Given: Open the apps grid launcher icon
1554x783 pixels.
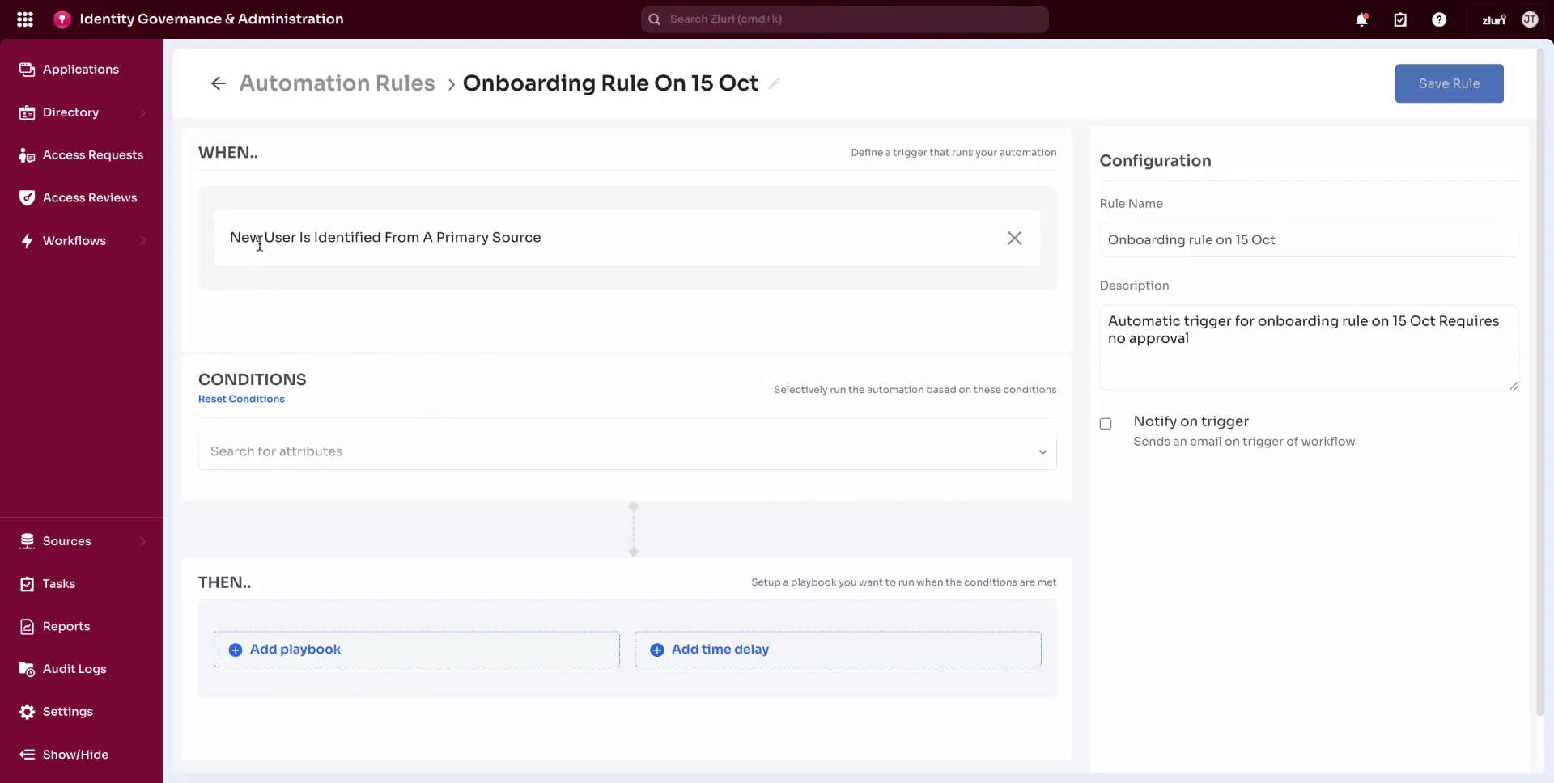Looking at the screenshot, I should tap(25, 19).
